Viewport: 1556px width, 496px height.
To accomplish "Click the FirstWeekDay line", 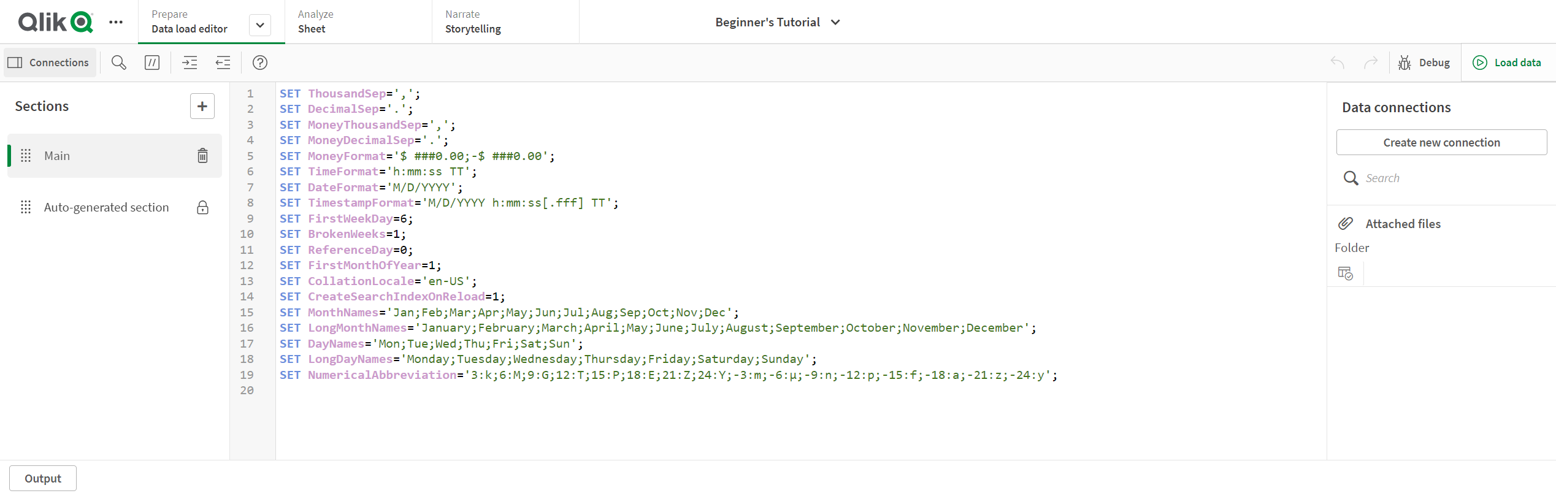I will click(347, 219).
